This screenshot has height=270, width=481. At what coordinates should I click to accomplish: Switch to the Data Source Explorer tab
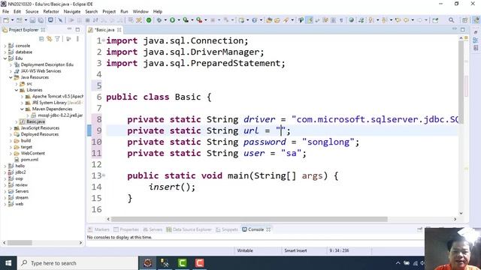coord(189,229)
